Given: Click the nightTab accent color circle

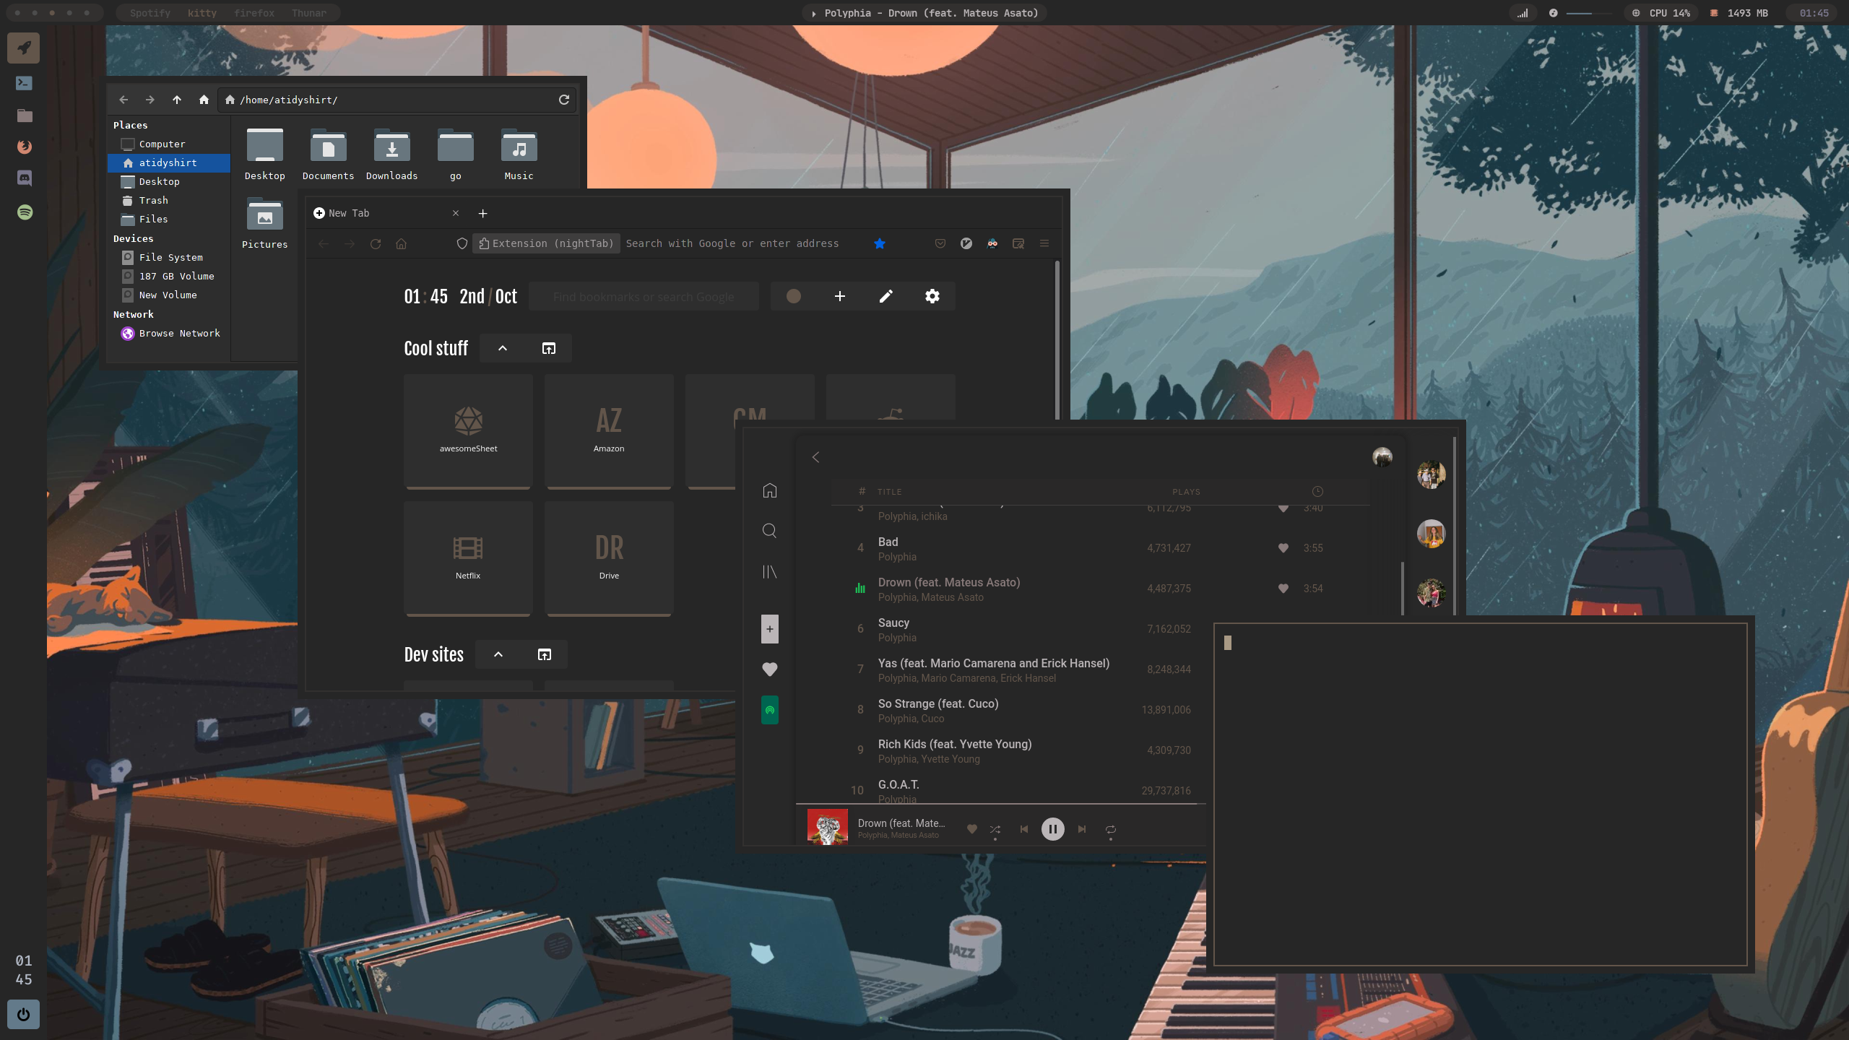Looking at the screenshot, I should point(793,296).
